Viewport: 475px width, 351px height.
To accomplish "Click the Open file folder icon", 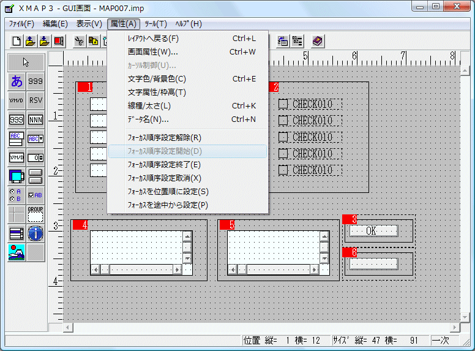I will click(30, 41).
